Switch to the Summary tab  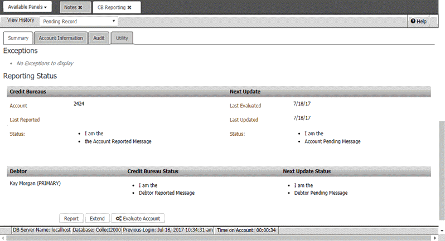tap(18, 38)
